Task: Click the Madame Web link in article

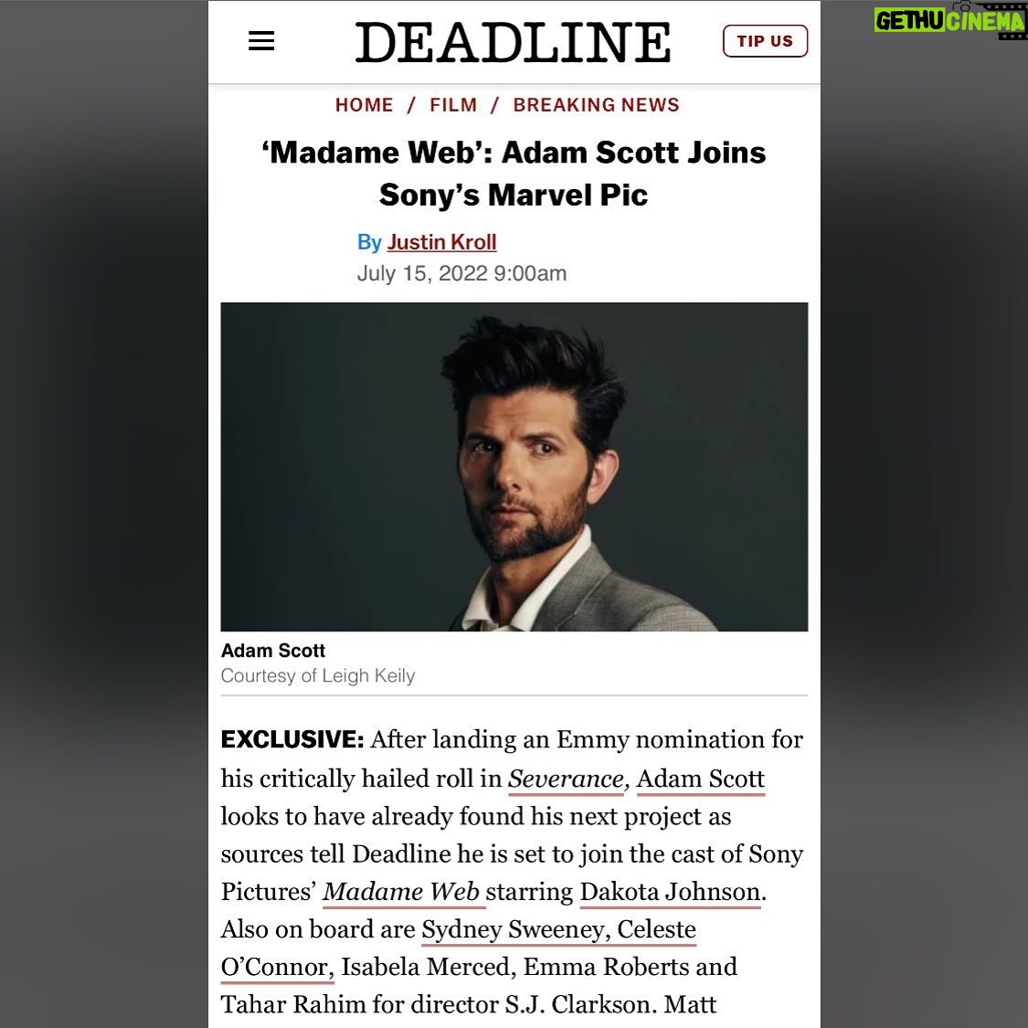Action: click(x=403, y=892)
